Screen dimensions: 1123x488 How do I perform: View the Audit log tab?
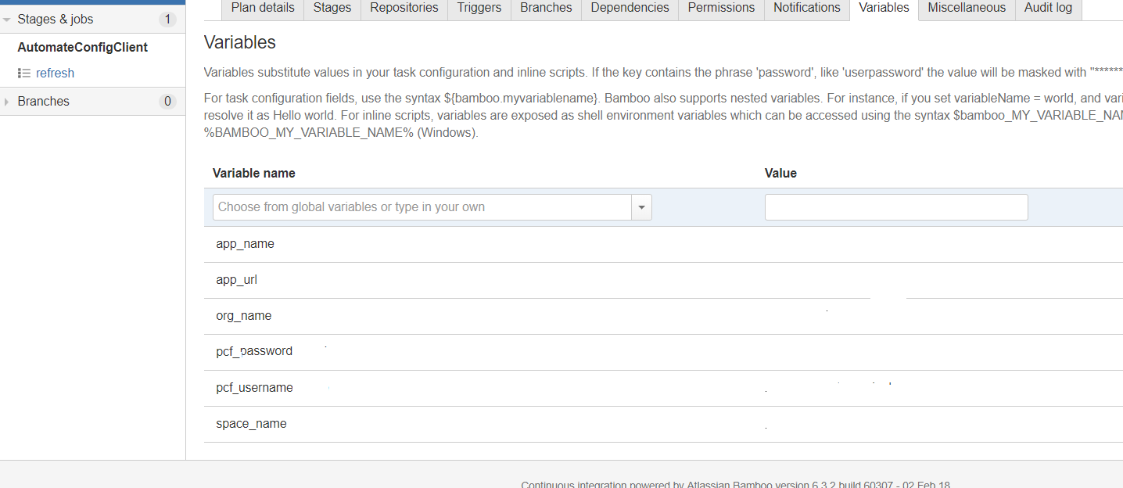point(1048,8)
